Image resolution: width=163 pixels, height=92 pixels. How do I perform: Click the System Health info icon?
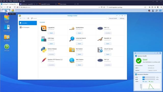(x=136, y=56)
